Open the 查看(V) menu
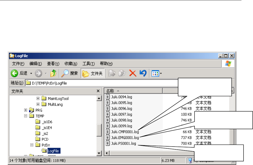The image size is (253, 165). pos(53,64)
